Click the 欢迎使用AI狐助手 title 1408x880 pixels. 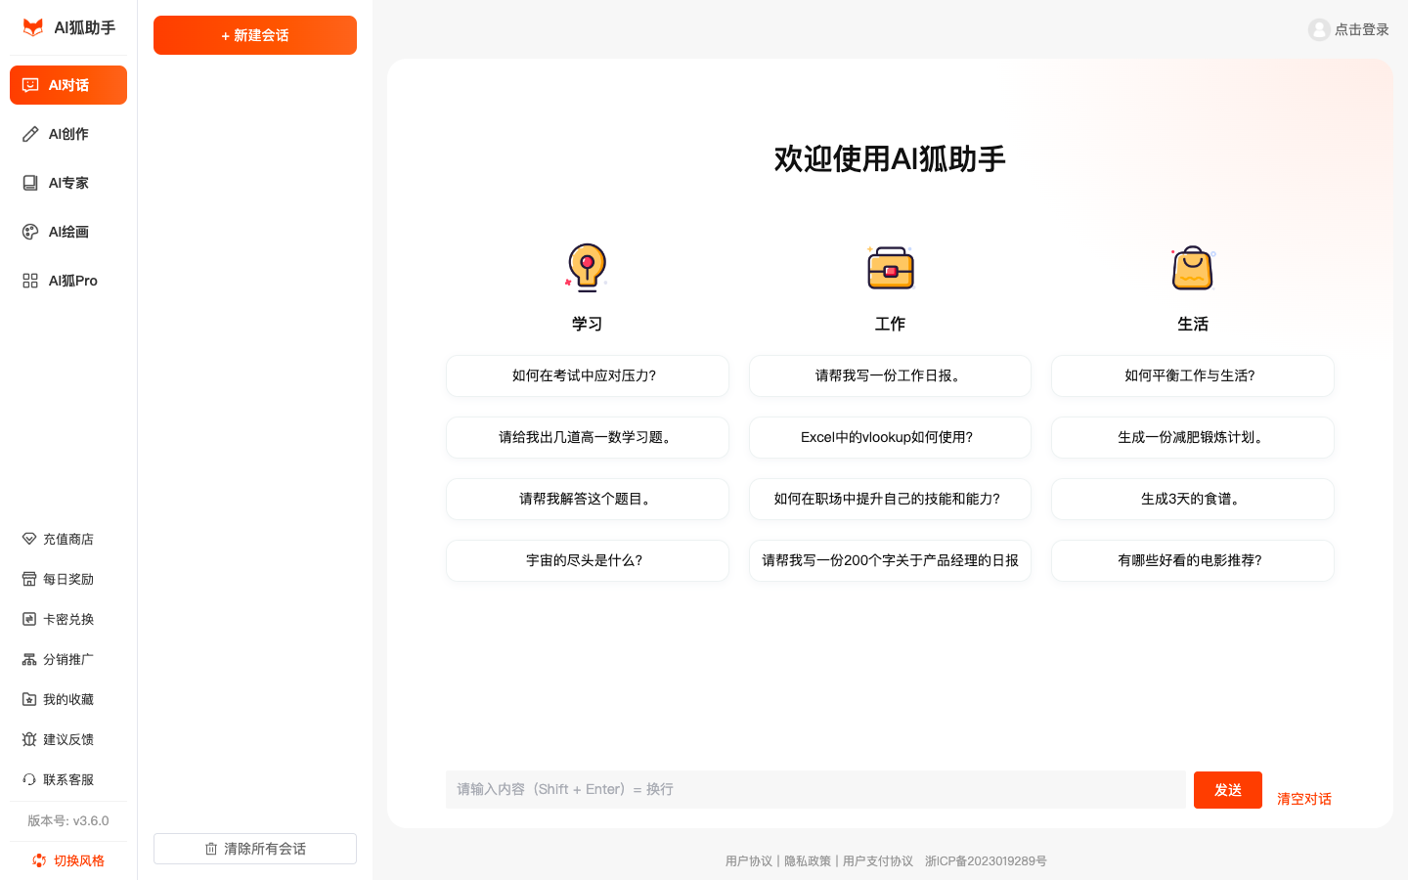pos(890,158)
